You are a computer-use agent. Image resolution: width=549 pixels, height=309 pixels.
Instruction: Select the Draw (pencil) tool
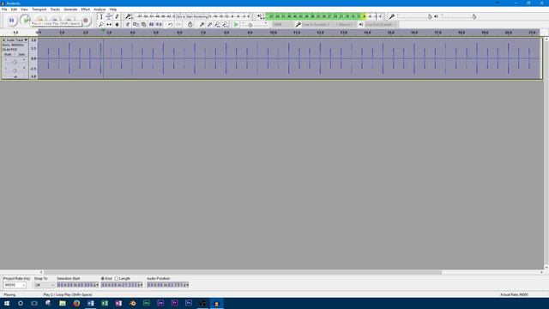[x=117, y=16]
